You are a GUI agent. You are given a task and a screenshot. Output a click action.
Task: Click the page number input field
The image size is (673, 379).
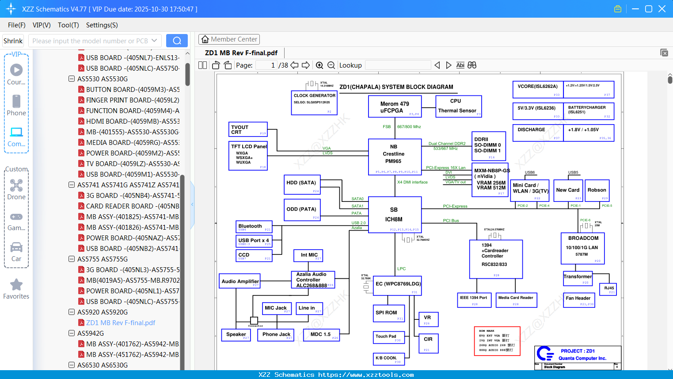(267, 65)
